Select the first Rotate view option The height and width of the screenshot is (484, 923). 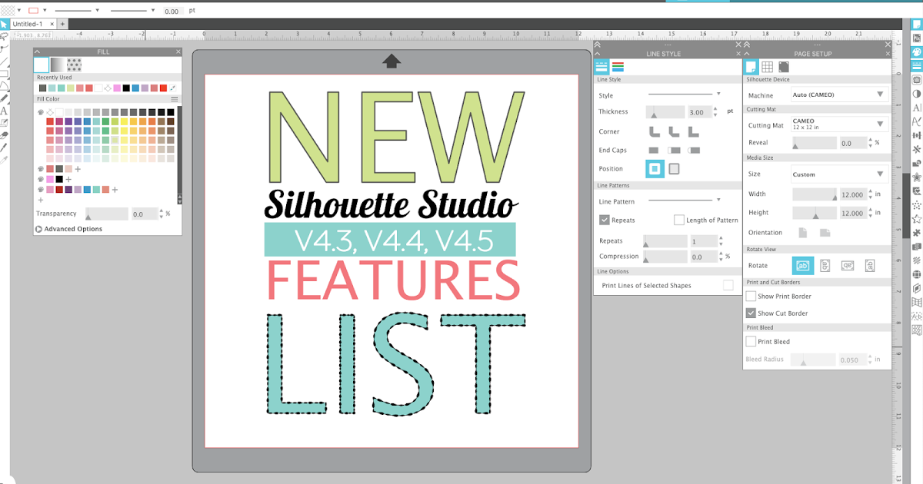point(803,265)
